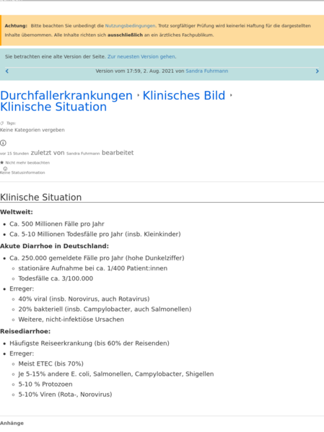The image size is (324, 432).
Task: Open the Nutzungsbedingungen link
Action: pyautogui.click(x=130, y=26)
